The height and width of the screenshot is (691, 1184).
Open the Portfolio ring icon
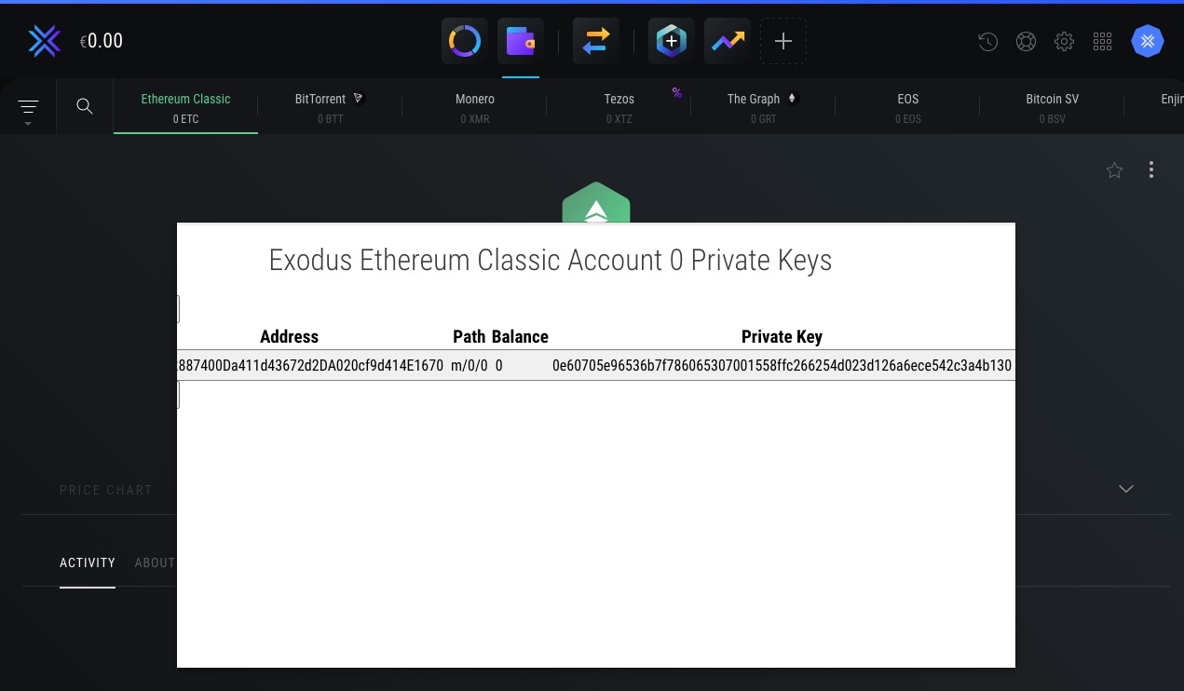point(465,41)
